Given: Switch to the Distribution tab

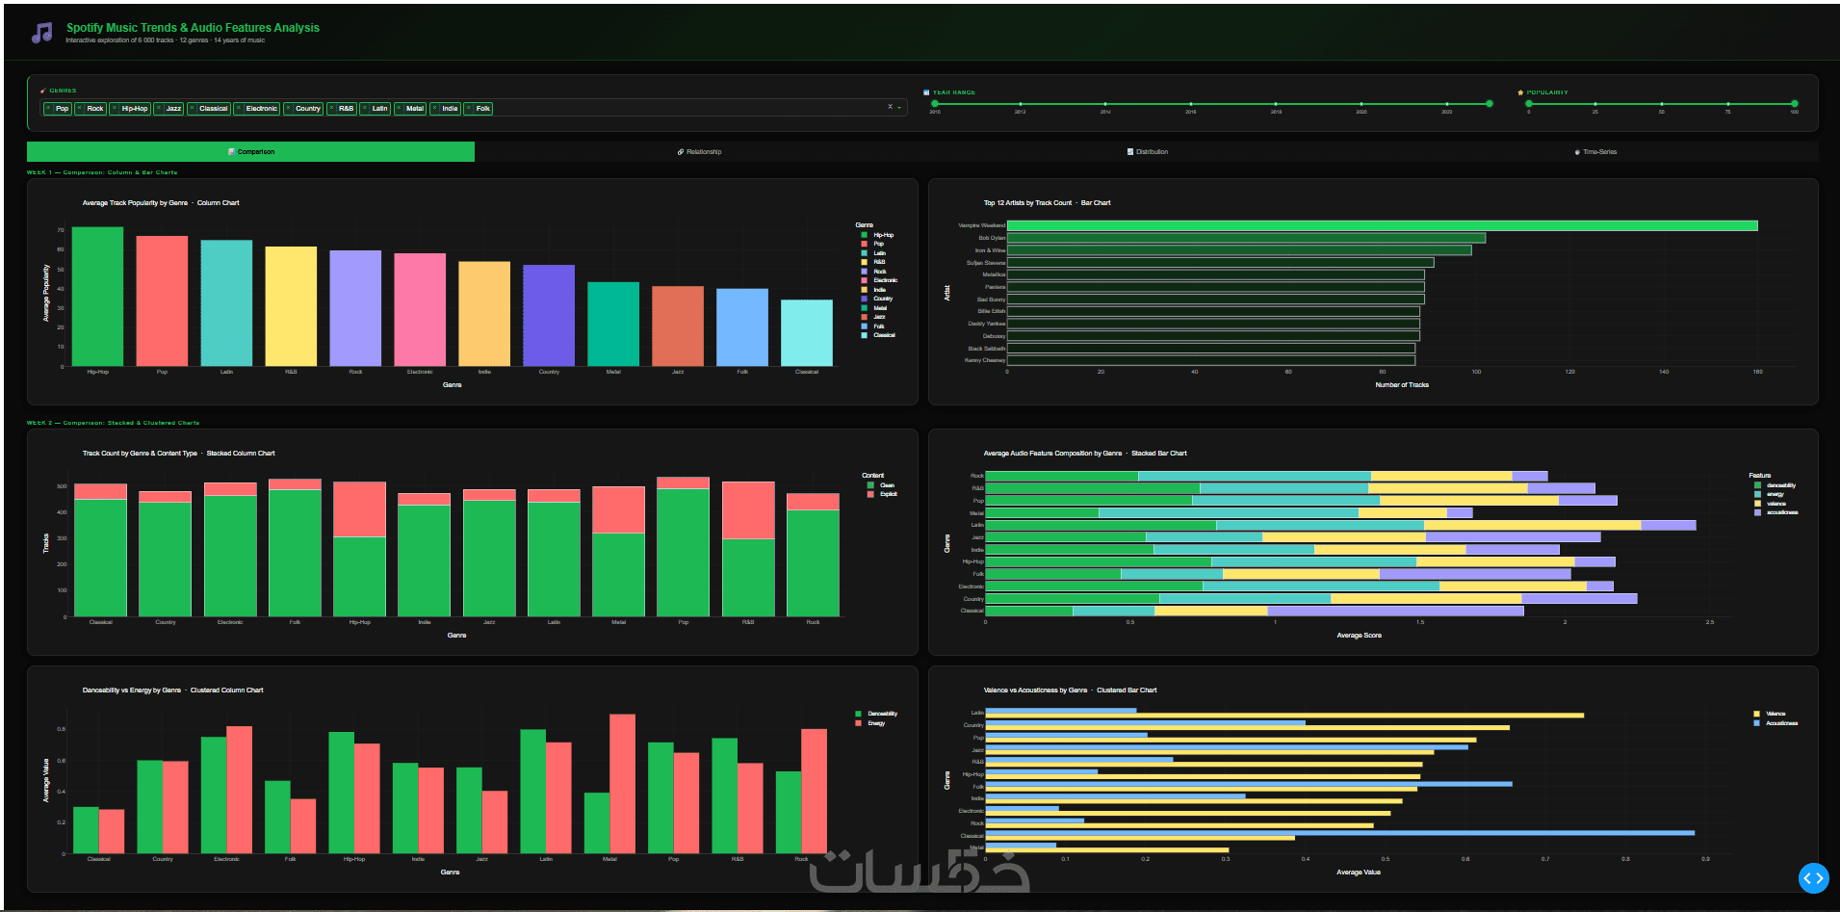Looking at the screenshot, I should (1147, 152).
